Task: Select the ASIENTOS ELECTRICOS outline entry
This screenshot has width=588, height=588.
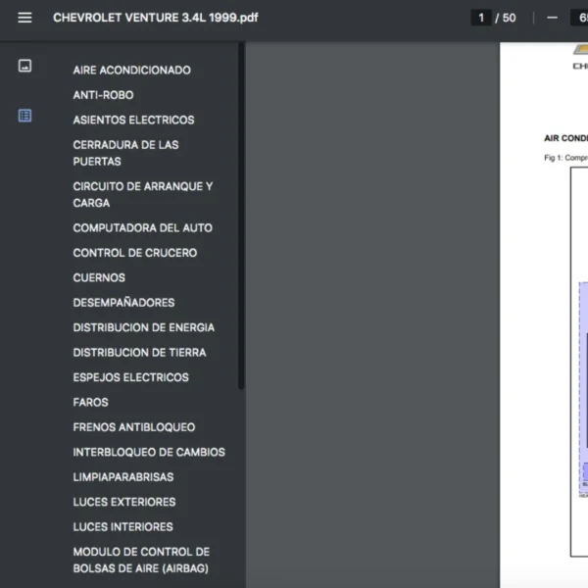Action: 133,120
